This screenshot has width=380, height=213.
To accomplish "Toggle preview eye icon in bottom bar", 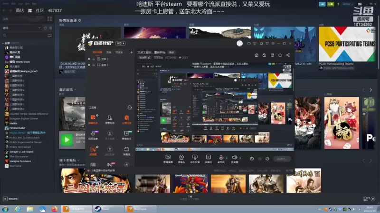I will pos(260,159).
